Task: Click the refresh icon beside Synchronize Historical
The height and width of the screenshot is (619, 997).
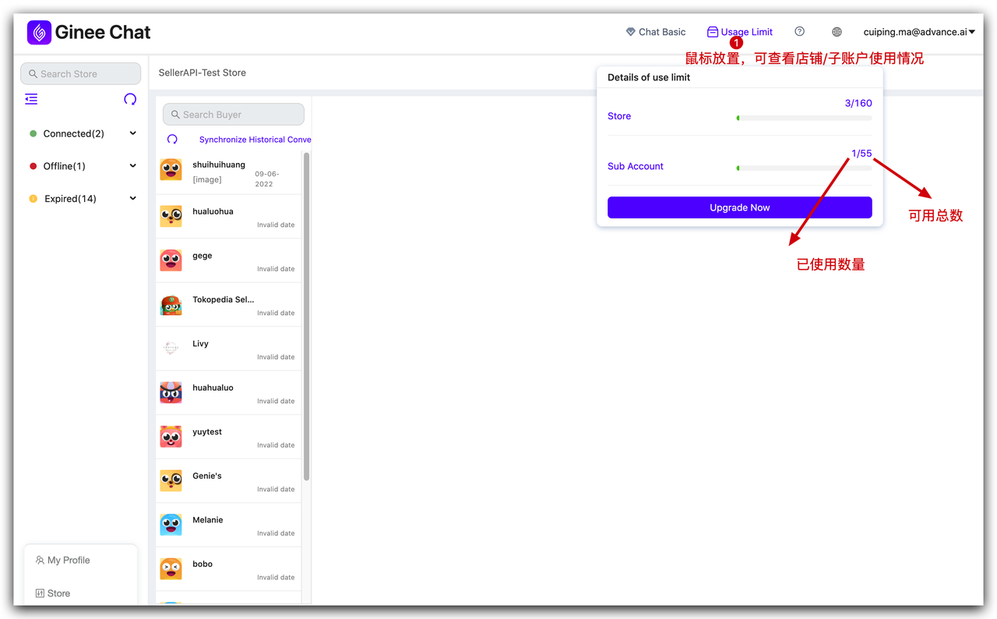Action: [172, 139]
